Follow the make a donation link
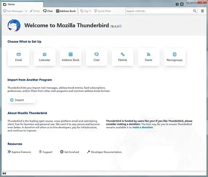 pos(142,127)
